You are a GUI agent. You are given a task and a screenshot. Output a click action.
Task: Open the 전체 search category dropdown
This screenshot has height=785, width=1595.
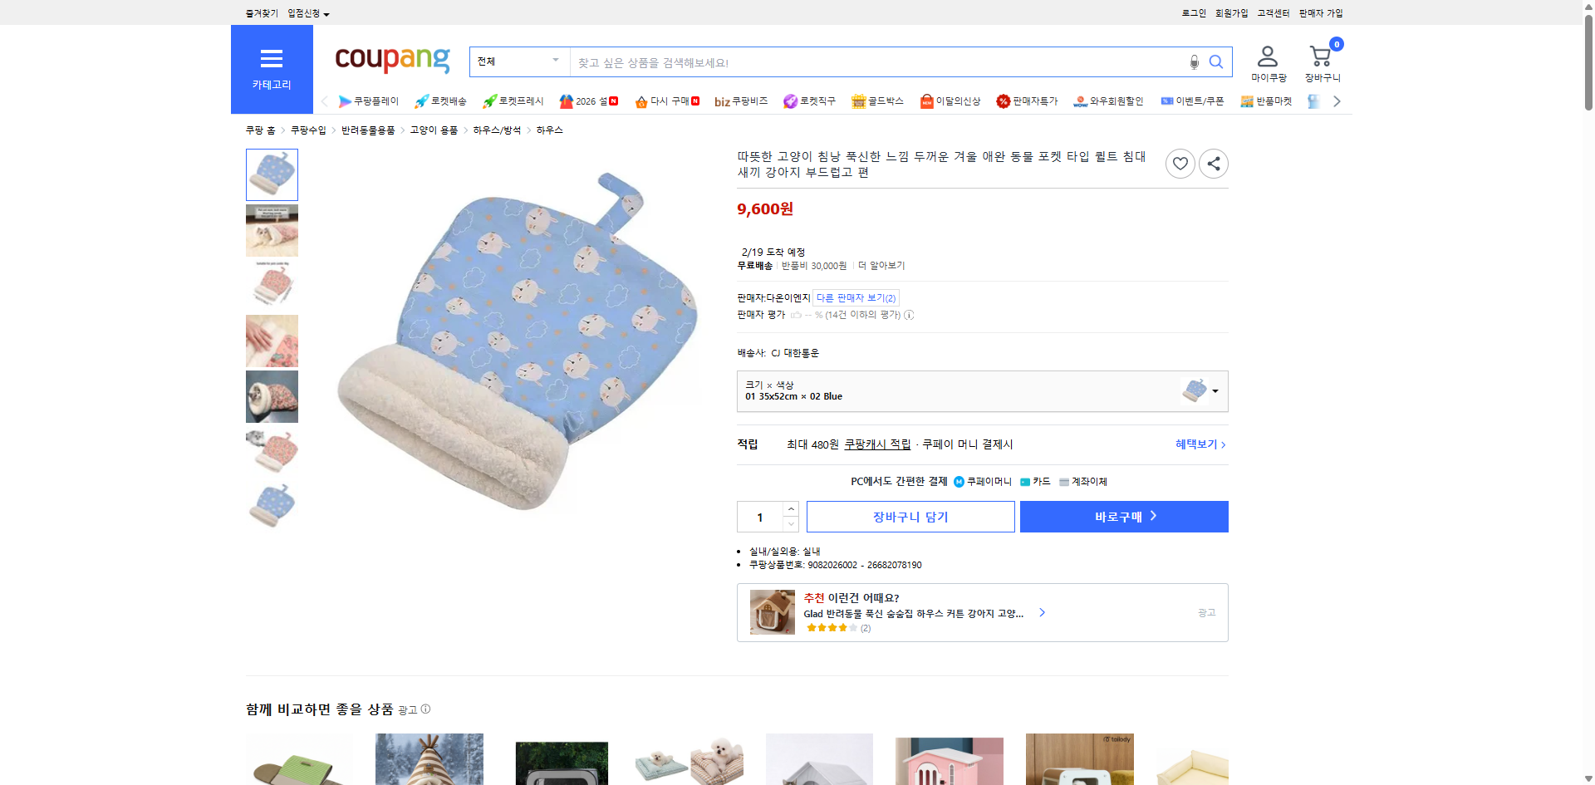(518, 61)
